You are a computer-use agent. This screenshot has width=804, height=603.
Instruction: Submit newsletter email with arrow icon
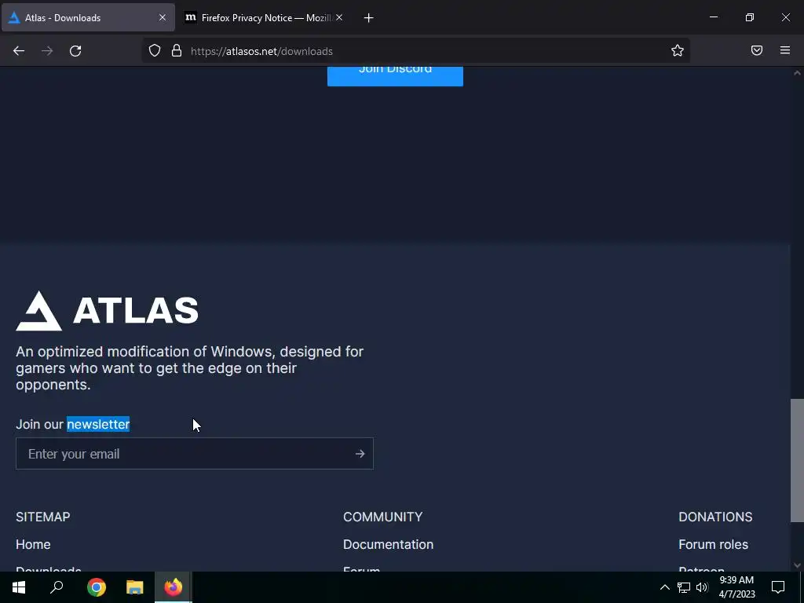pyautogui.click(x=360, y=454)
